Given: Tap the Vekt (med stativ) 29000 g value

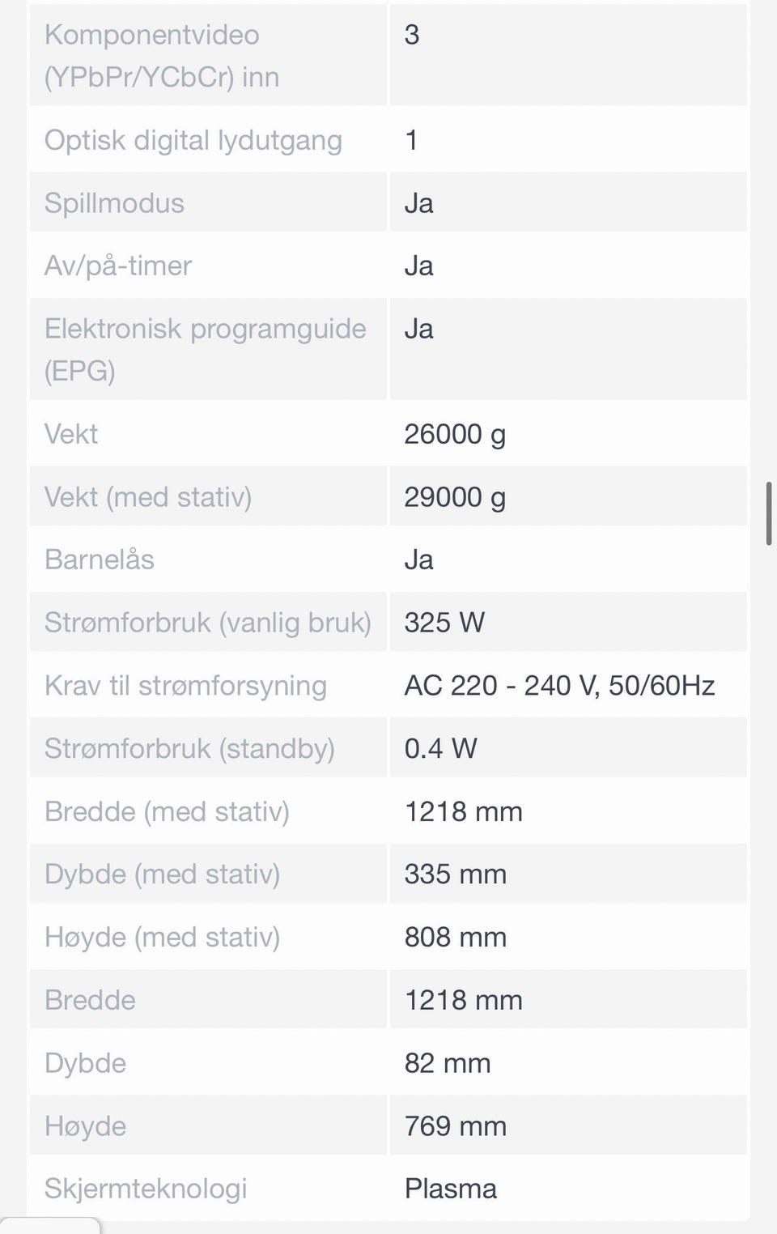Looking at the screenshot, I should 455,497.
